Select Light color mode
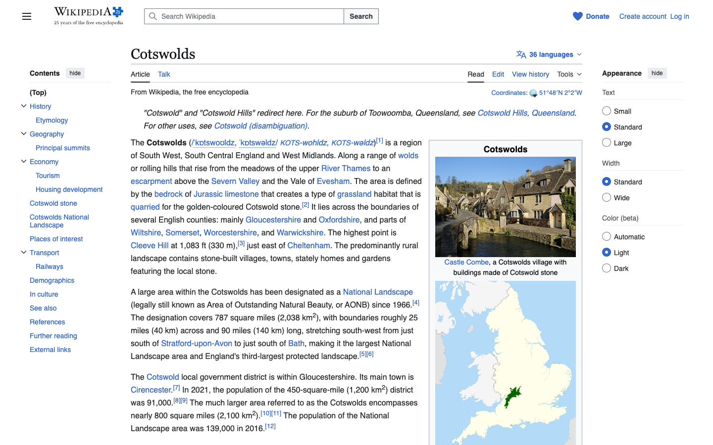The image size is (713, 445). [607, 252]
